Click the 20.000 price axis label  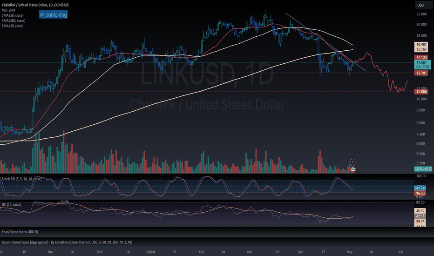(421, 24)
